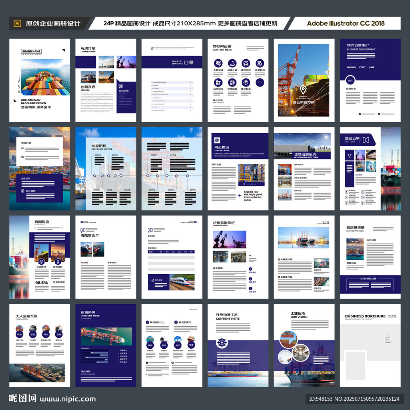Click the Exploit low-risk high-yield text block
410x410 pixels.
[253, 195]
